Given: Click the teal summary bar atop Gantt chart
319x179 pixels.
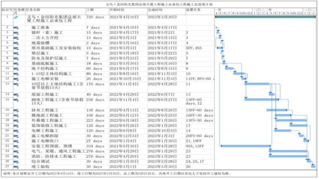Looking at the screenshot, I should (264, 17).
